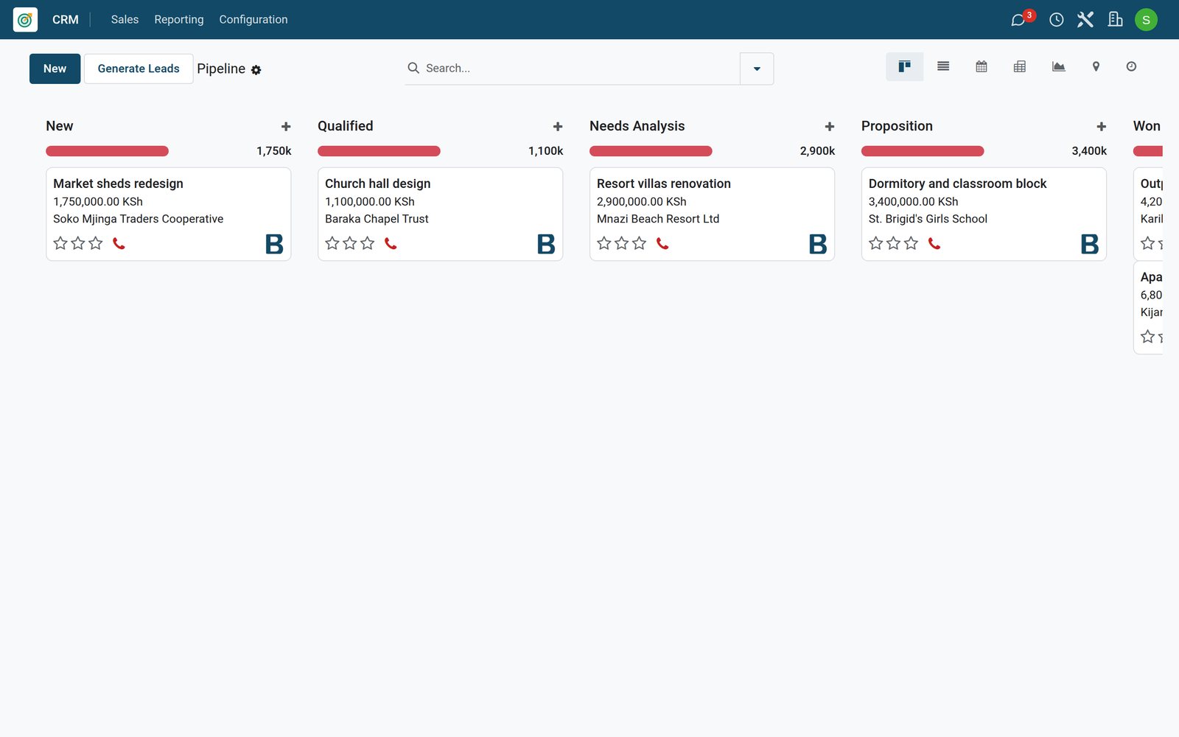This screenshot has height=737, width=1179.
Task: Click phone icon on Resort villas renovation
Action: [x=662, y=243]
